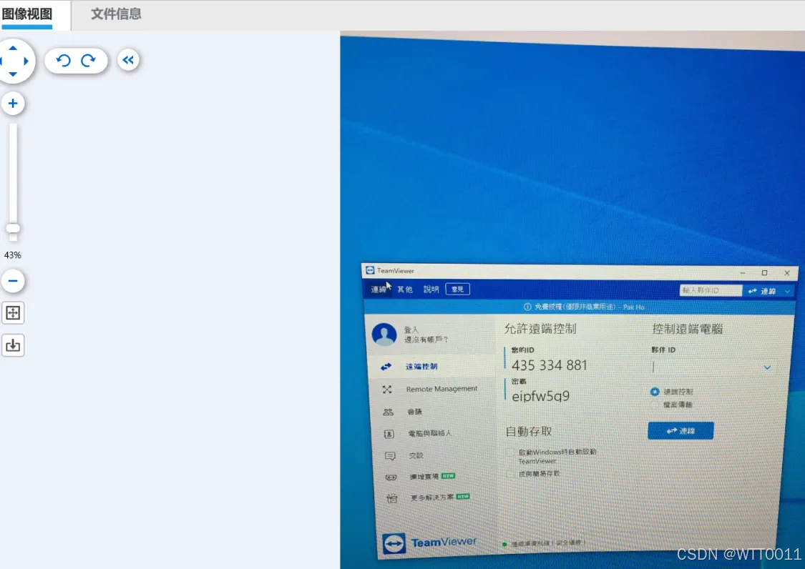Open the 連線 menu in TeamViewer
This screenshot has height=569, width=805.
(x=379, y=290)
